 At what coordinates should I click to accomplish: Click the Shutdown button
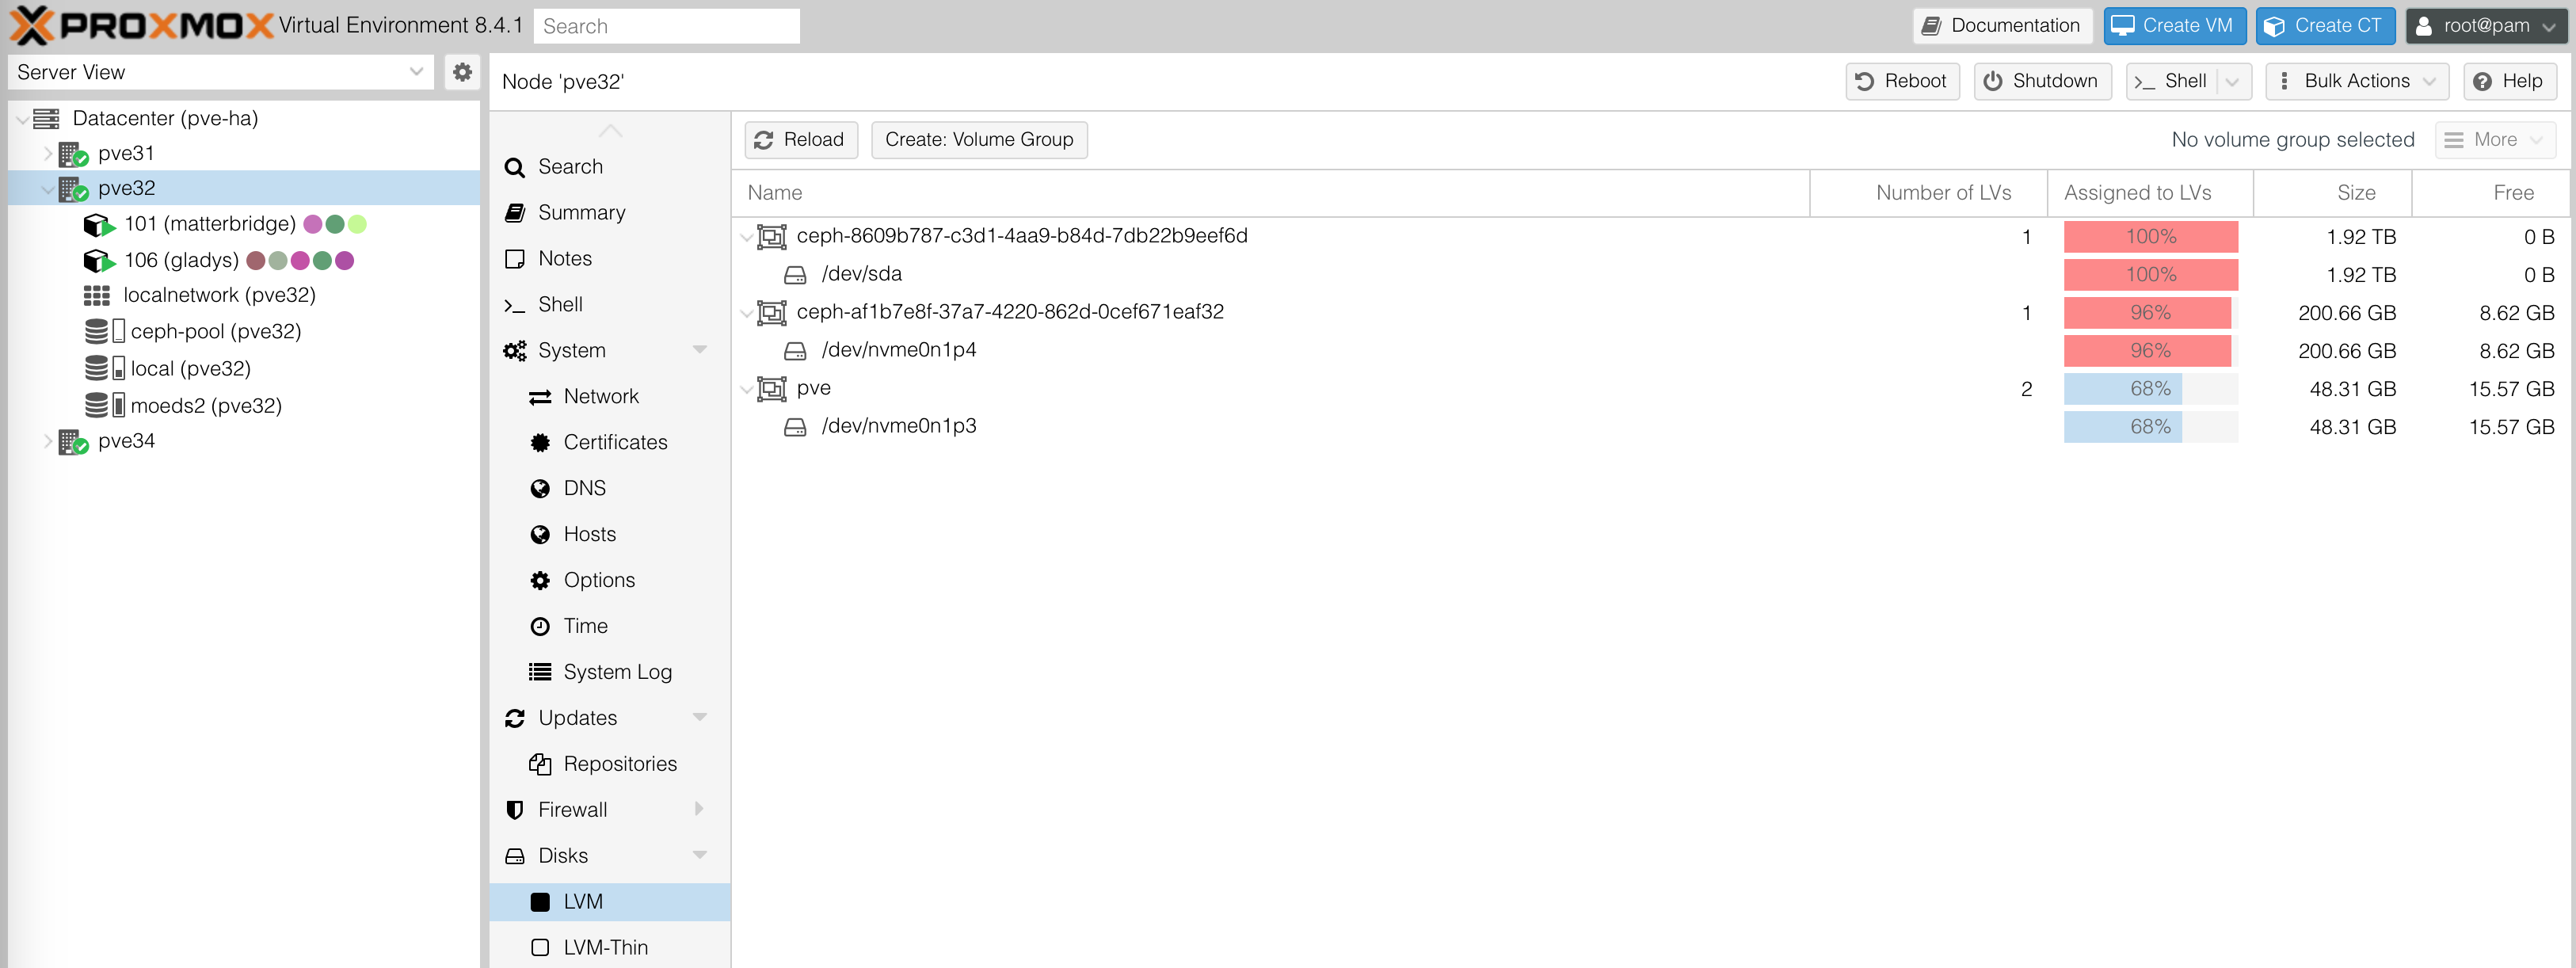coord(2042,81)
